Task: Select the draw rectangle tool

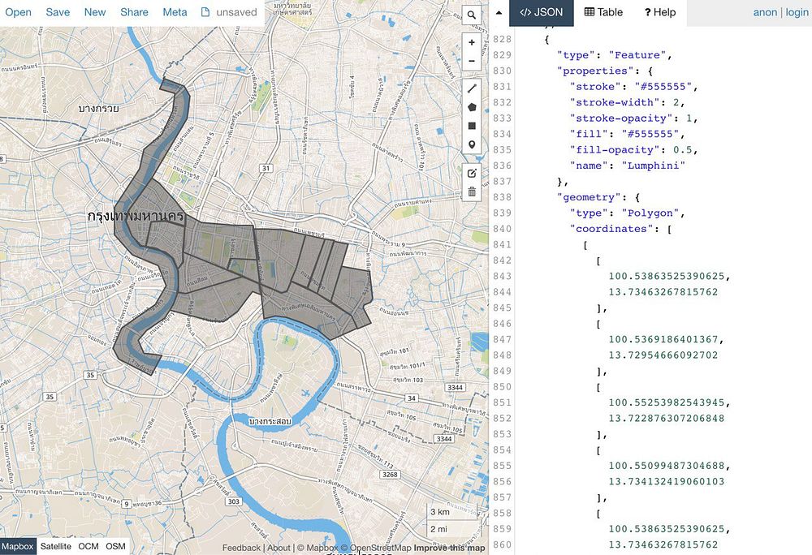Action: [x=472, y=126]
